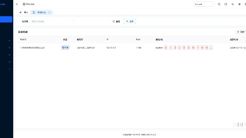Click the 刷新 refresh button
246x138 pixels.
(x=241, y=32)
